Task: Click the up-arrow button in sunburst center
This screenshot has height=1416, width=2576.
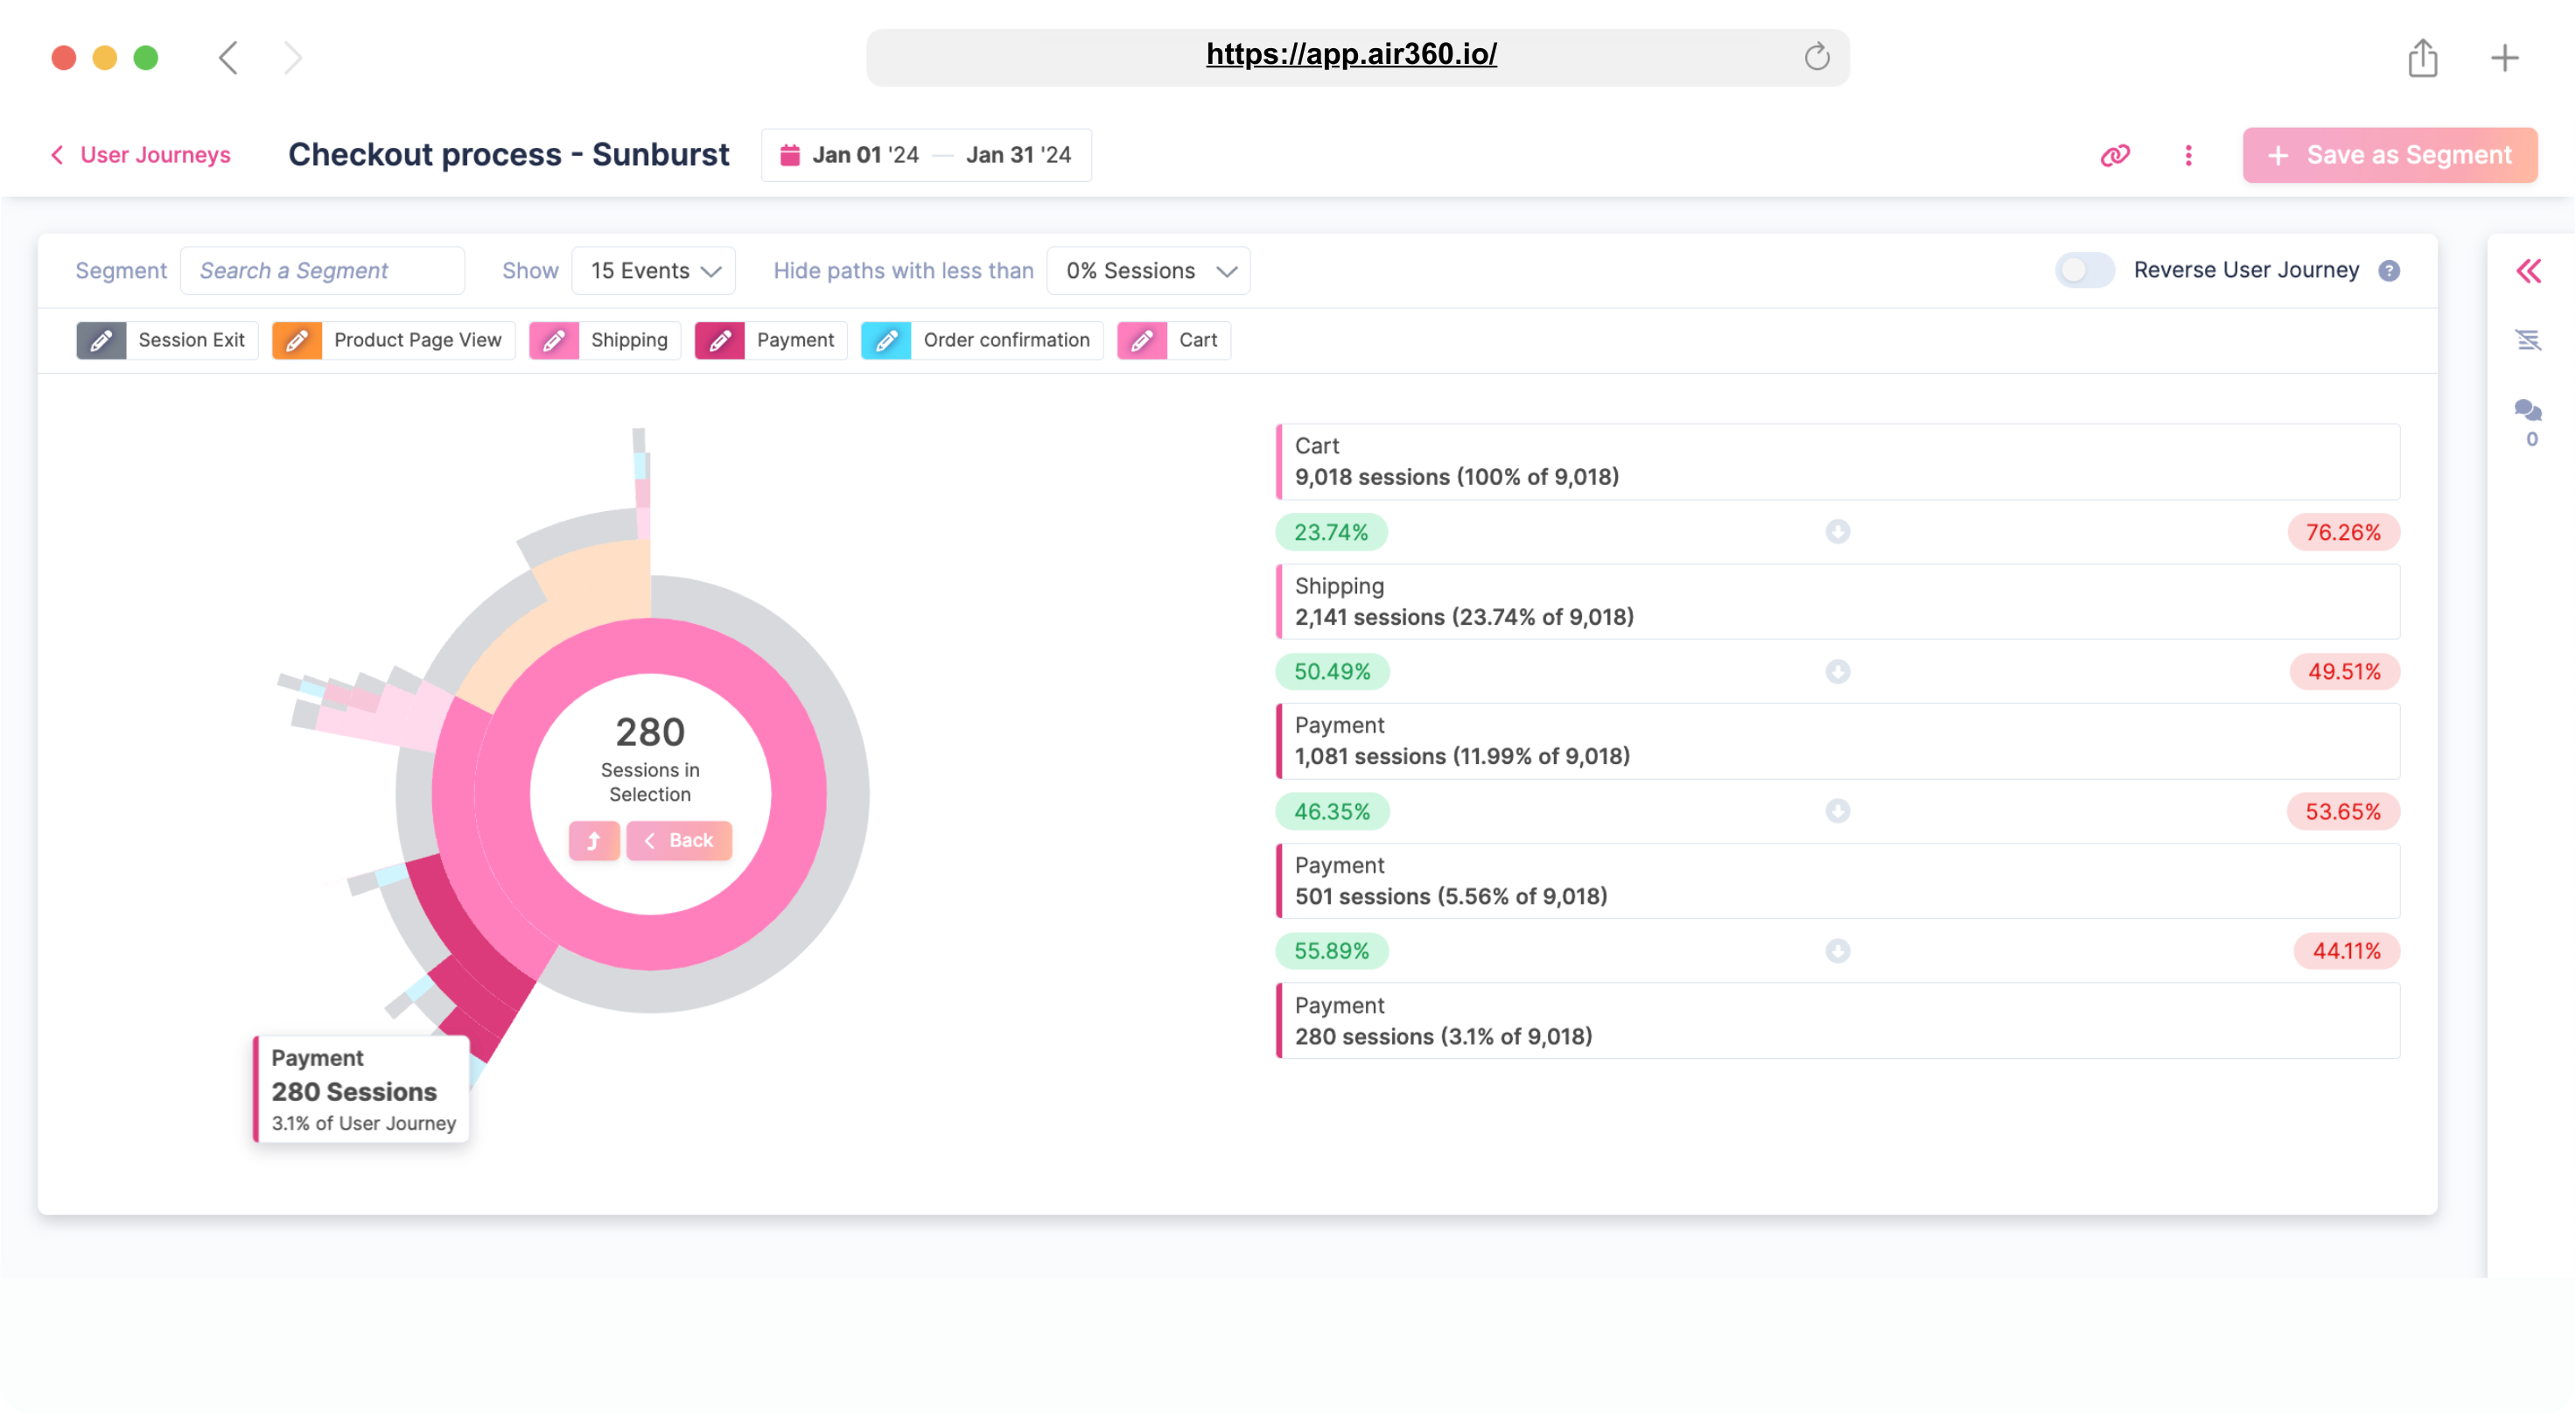Action: click(594, 841)
